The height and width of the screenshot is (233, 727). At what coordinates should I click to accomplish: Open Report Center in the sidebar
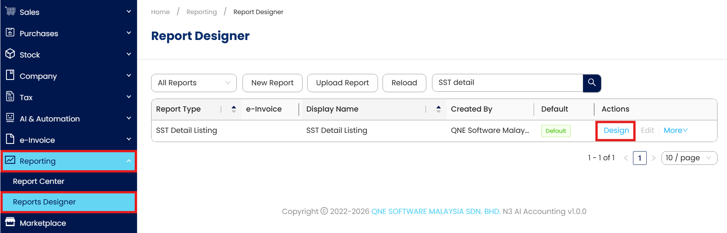click(38, 182)
